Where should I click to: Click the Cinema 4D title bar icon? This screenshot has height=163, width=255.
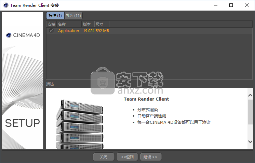tap(6, 5)
